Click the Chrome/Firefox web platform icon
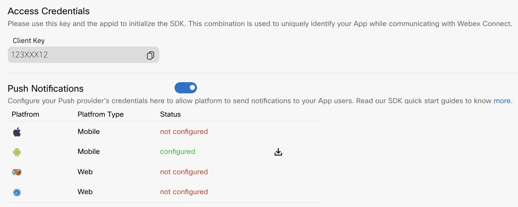The width and height of the screenshot is (518, 207). pyautogui.click(x=17, y=172)
